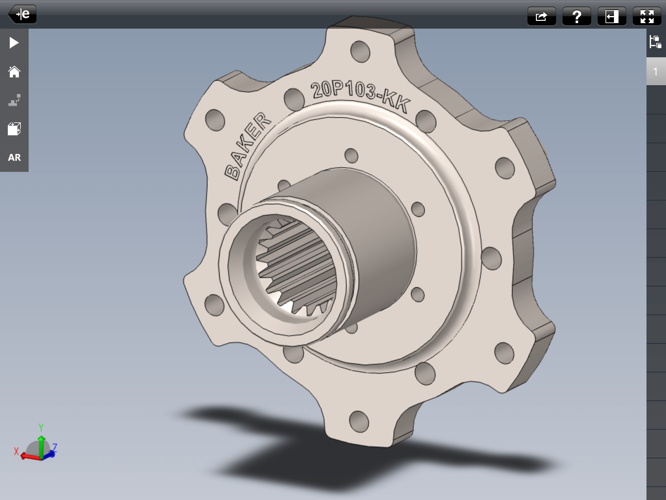
Task: Click the greyed staircase steps icon
Action: click(14, 100)
